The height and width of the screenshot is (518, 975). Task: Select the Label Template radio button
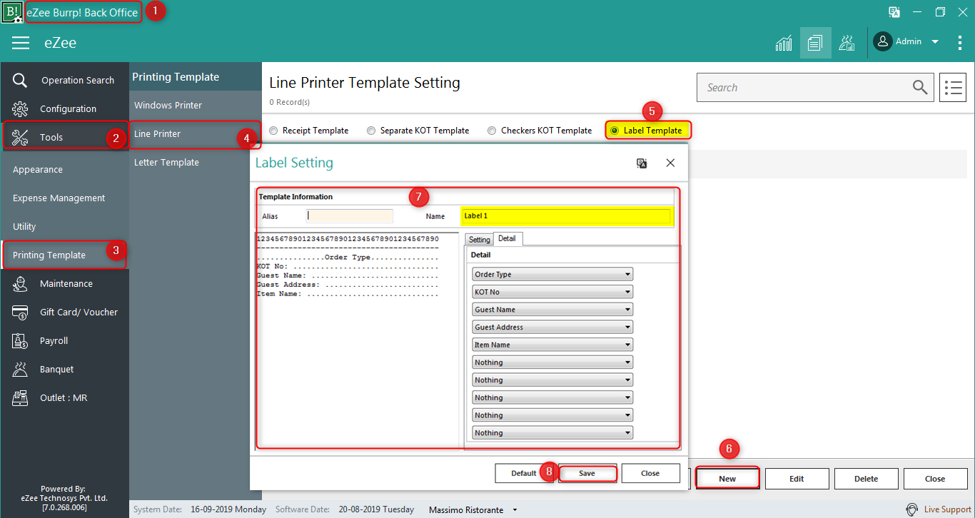click(x=615, y=131)
